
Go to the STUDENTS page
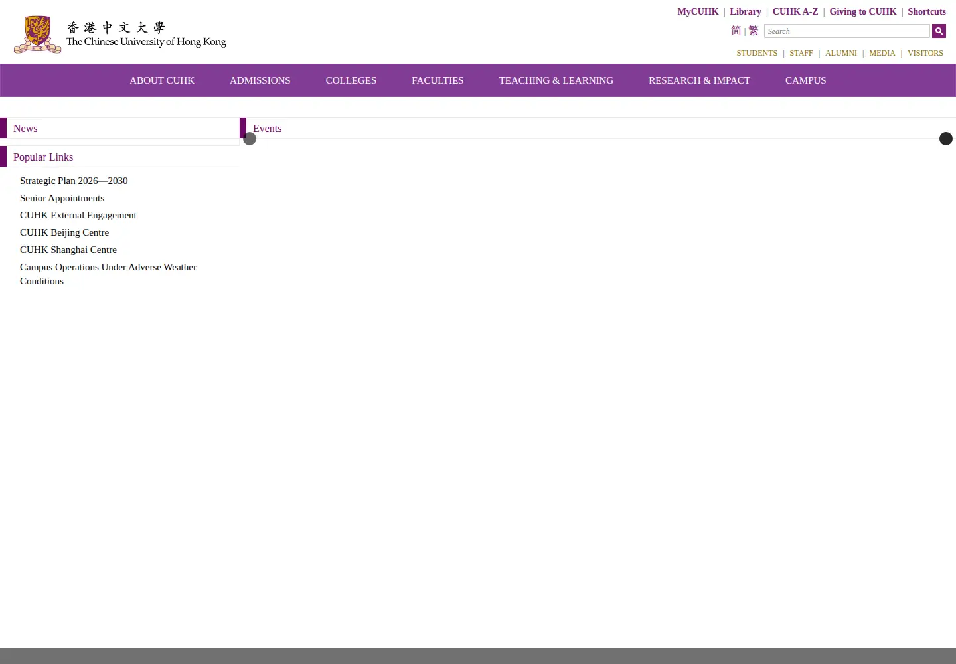(x=757, y=53)
